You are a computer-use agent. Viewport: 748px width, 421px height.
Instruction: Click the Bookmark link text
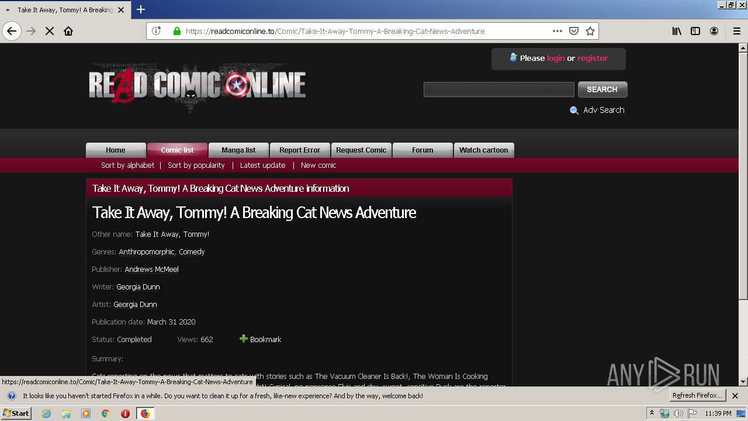click(x=265, y=339)
